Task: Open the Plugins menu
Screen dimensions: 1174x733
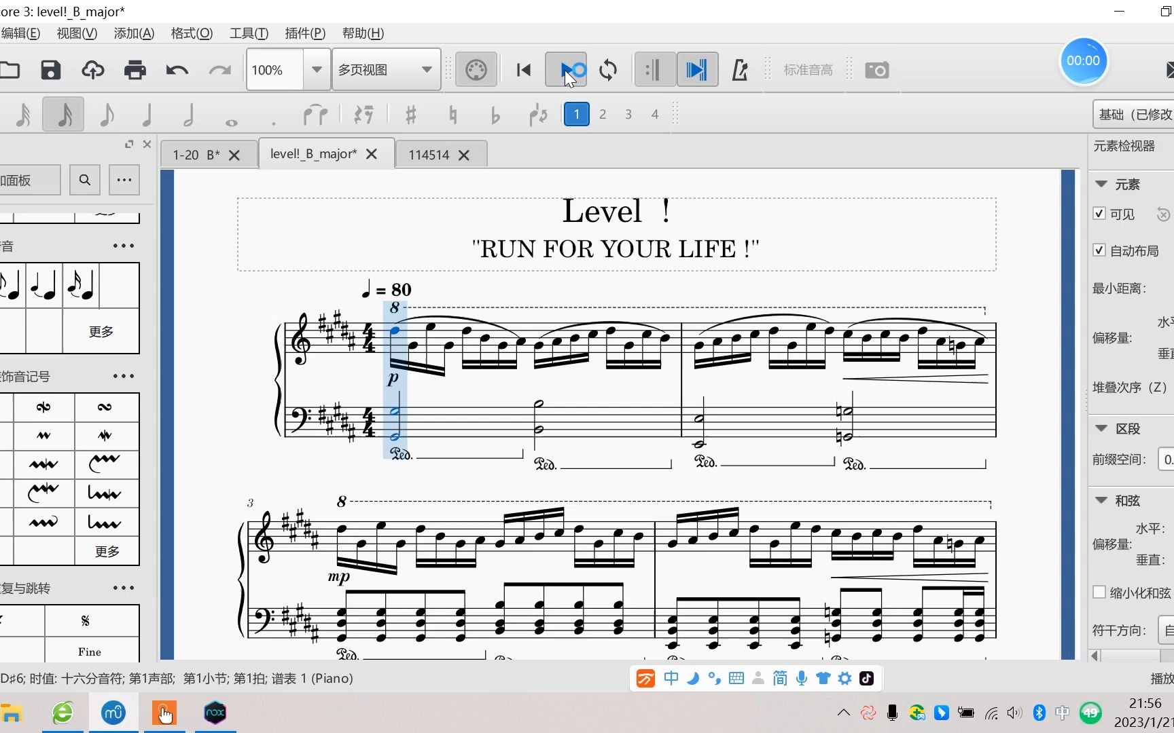Action: (x=305, y=33)
